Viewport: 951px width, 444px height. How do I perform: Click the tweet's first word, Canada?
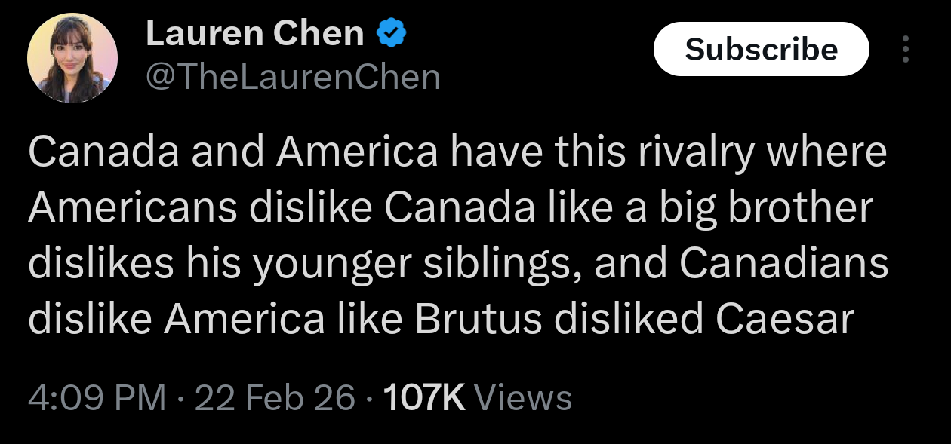coord(103,153)
